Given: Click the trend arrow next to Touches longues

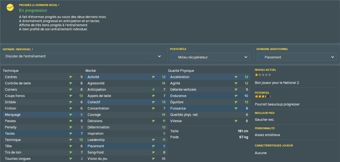Looking at the screenshot, I should [71, 159].
